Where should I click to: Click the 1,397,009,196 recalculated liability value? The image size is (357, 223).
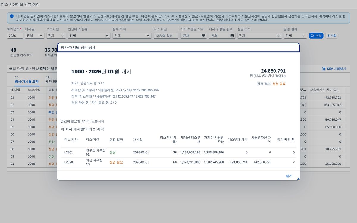pos(190,152)
